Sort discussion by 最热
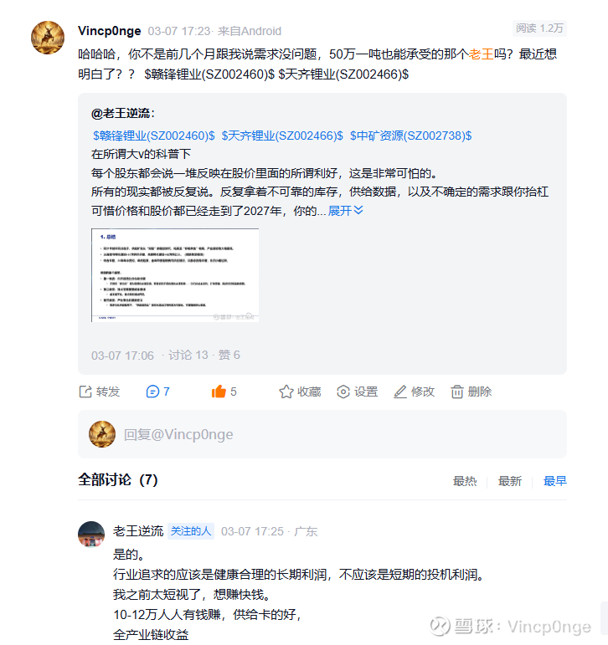Screen dimensions: 608x645 465,481
